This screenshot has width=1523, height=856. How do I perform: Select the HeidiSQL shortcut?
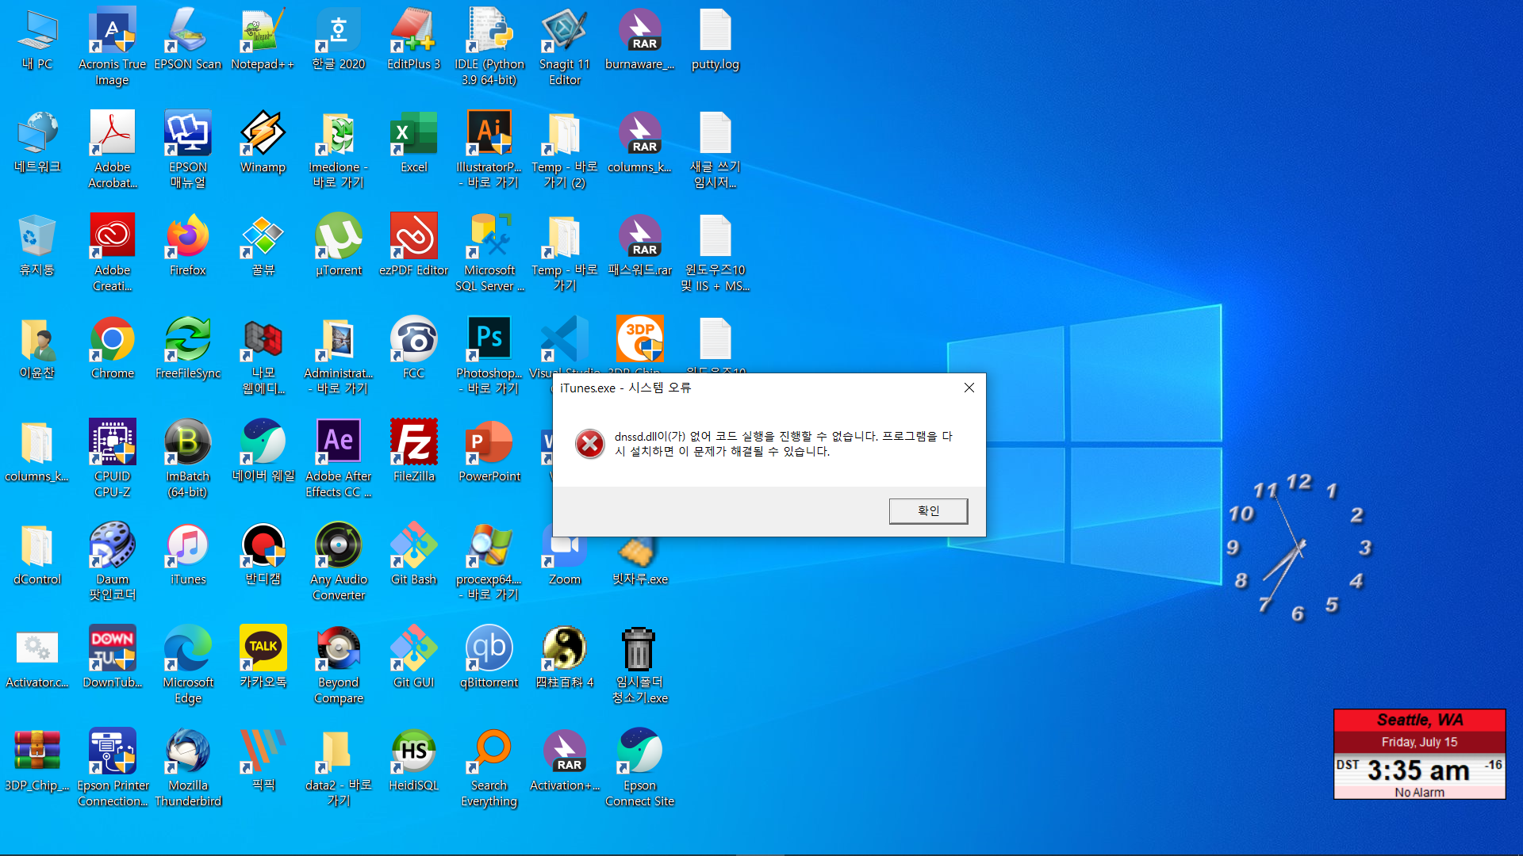(413, 762)
